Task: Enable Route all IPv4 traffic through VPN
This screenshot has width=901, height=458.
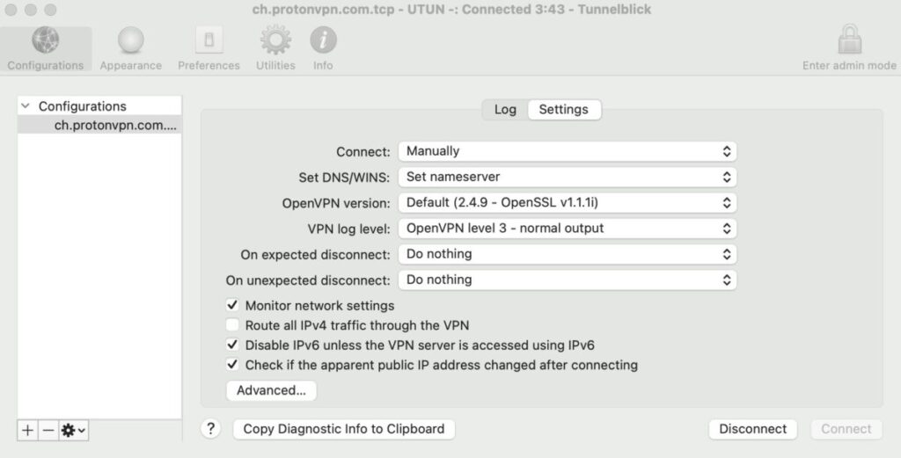Action: pyautogui.click(x=232, y=325)
